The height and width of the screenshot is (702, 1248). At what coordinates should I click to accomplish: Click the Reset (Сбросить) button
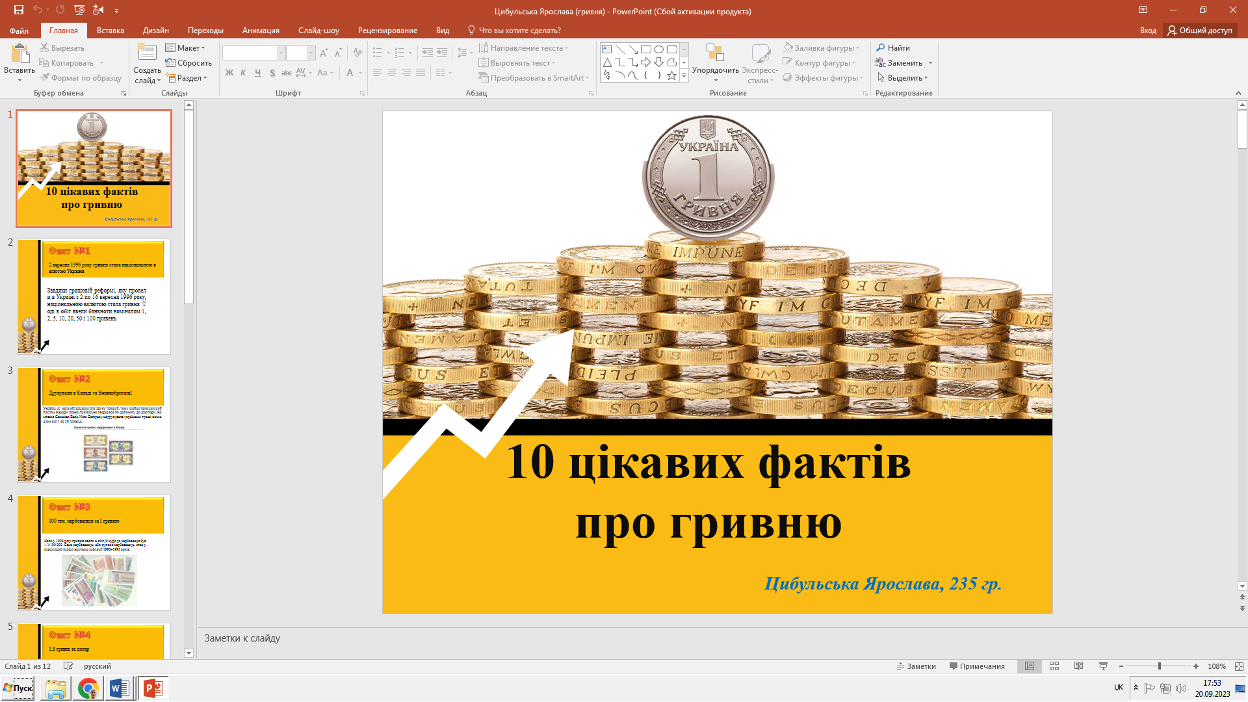[189, 62]
